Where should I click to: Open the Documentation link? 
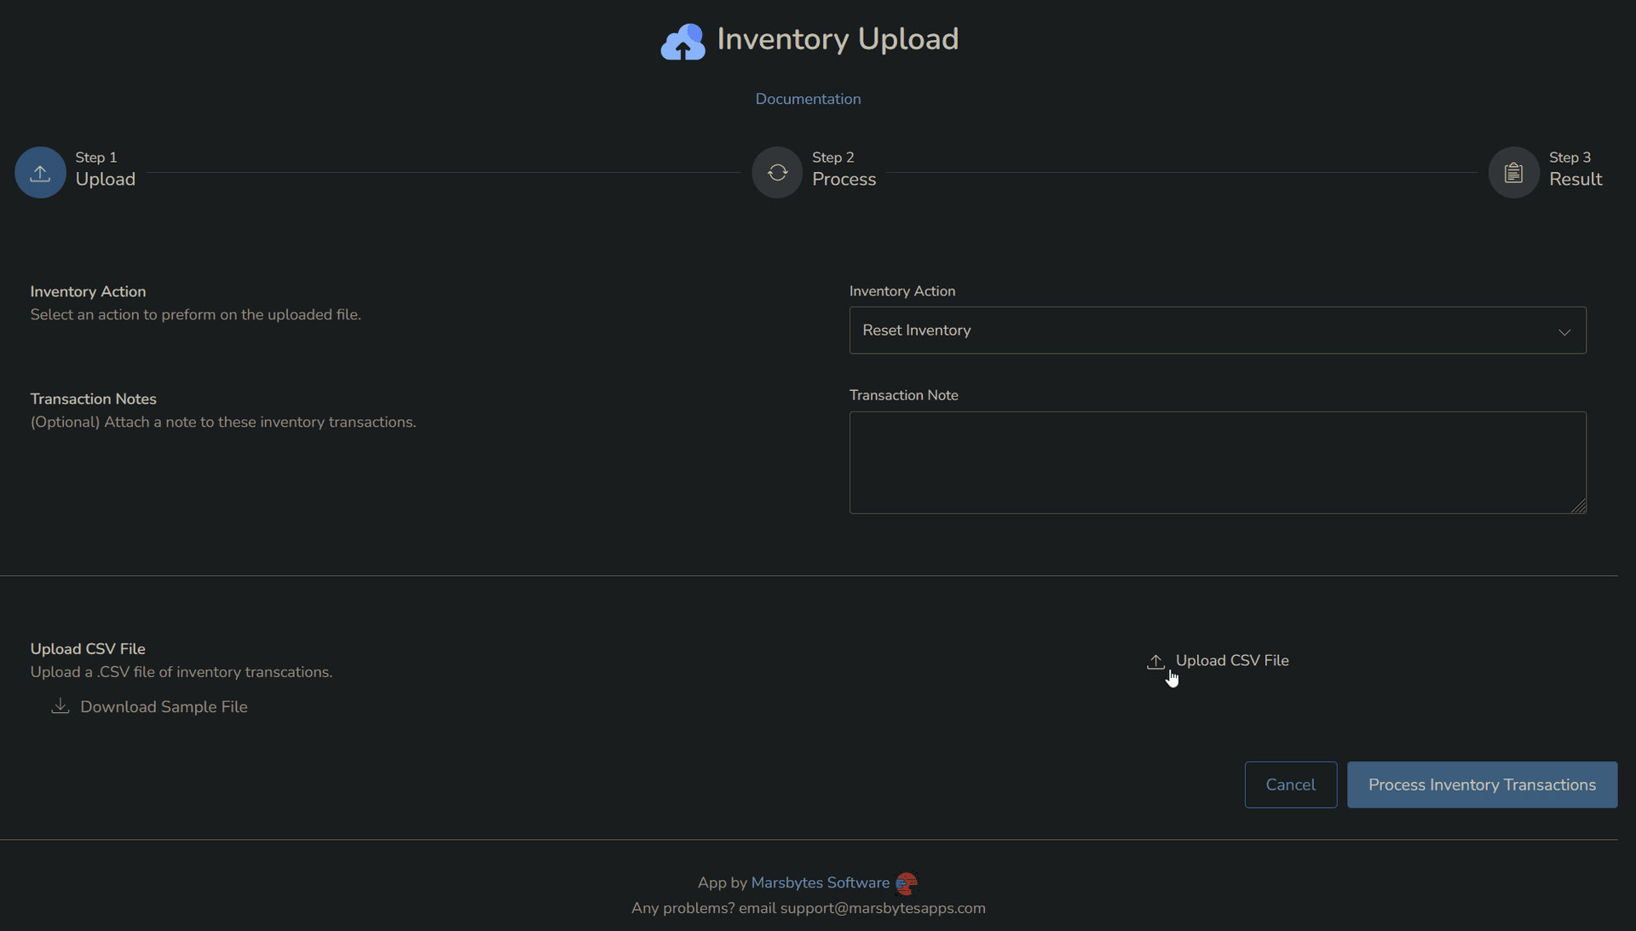[x=808, y=99]
